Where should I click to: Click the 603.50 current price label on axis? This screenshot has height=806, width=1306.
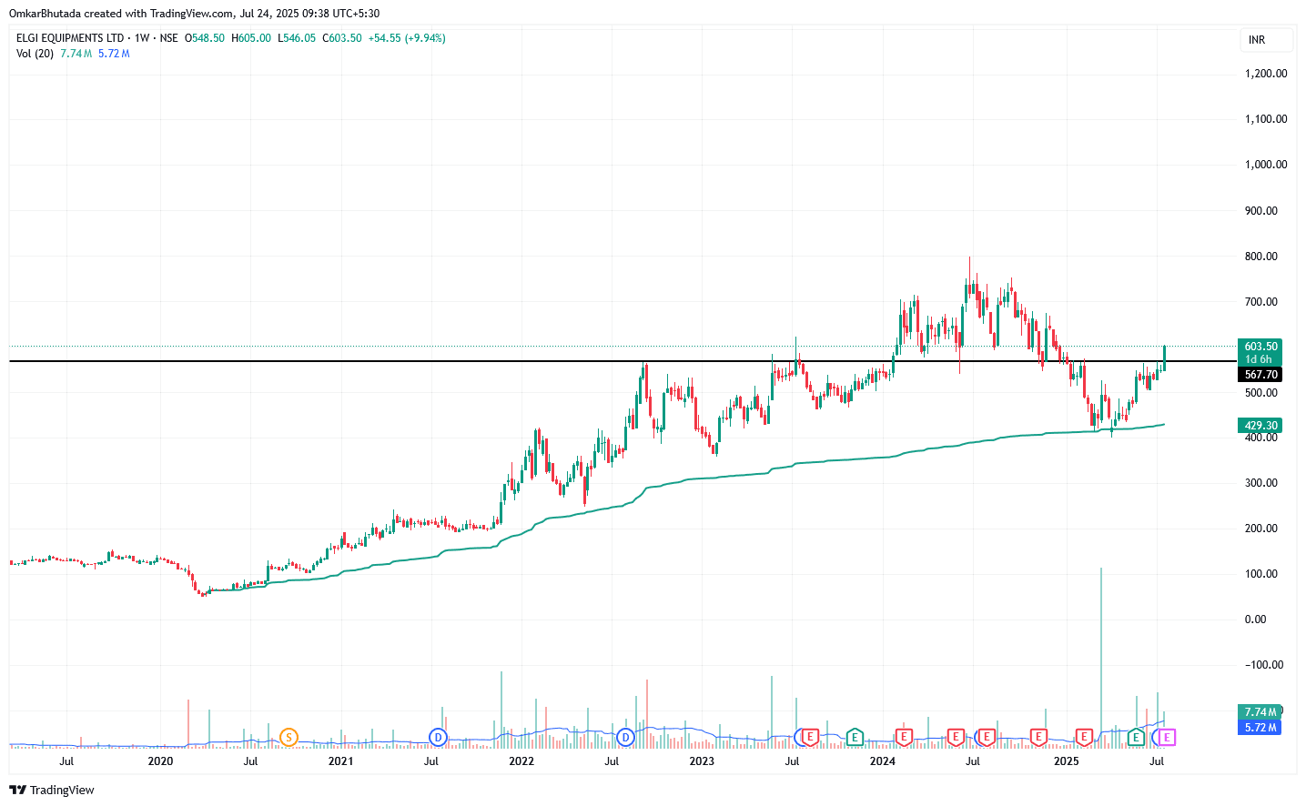coord(1261,347)
